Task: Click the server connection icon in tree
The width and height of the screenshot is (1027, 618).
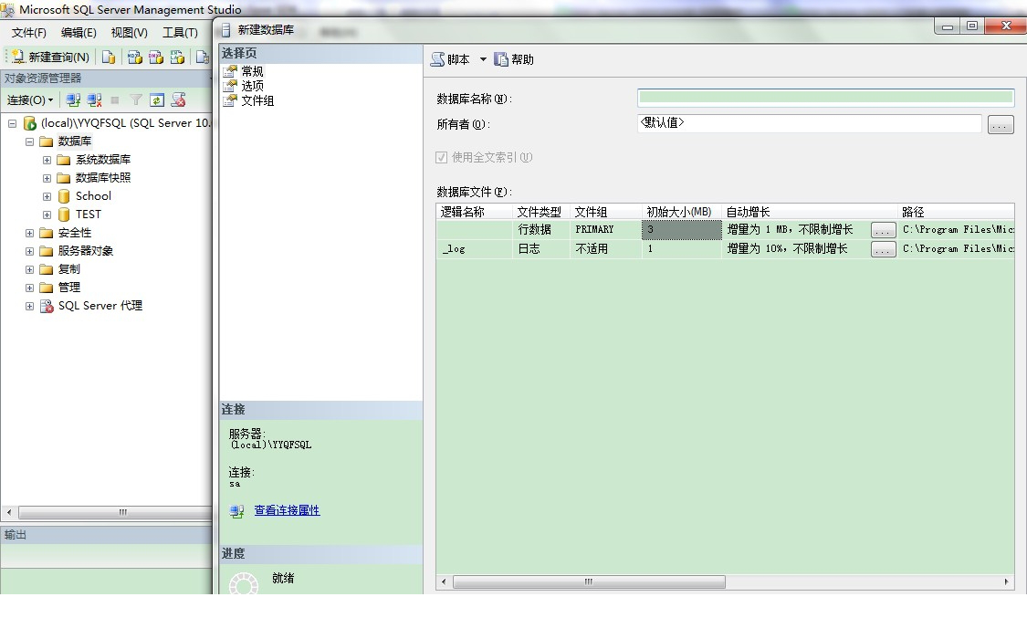Action: click(x=29, y=123)
